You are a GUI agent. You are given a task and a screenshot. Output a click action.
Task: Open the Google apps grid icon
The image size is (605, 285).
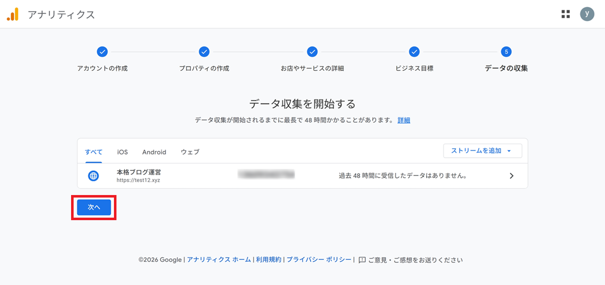pyautogui.click(x=566, y=14)
